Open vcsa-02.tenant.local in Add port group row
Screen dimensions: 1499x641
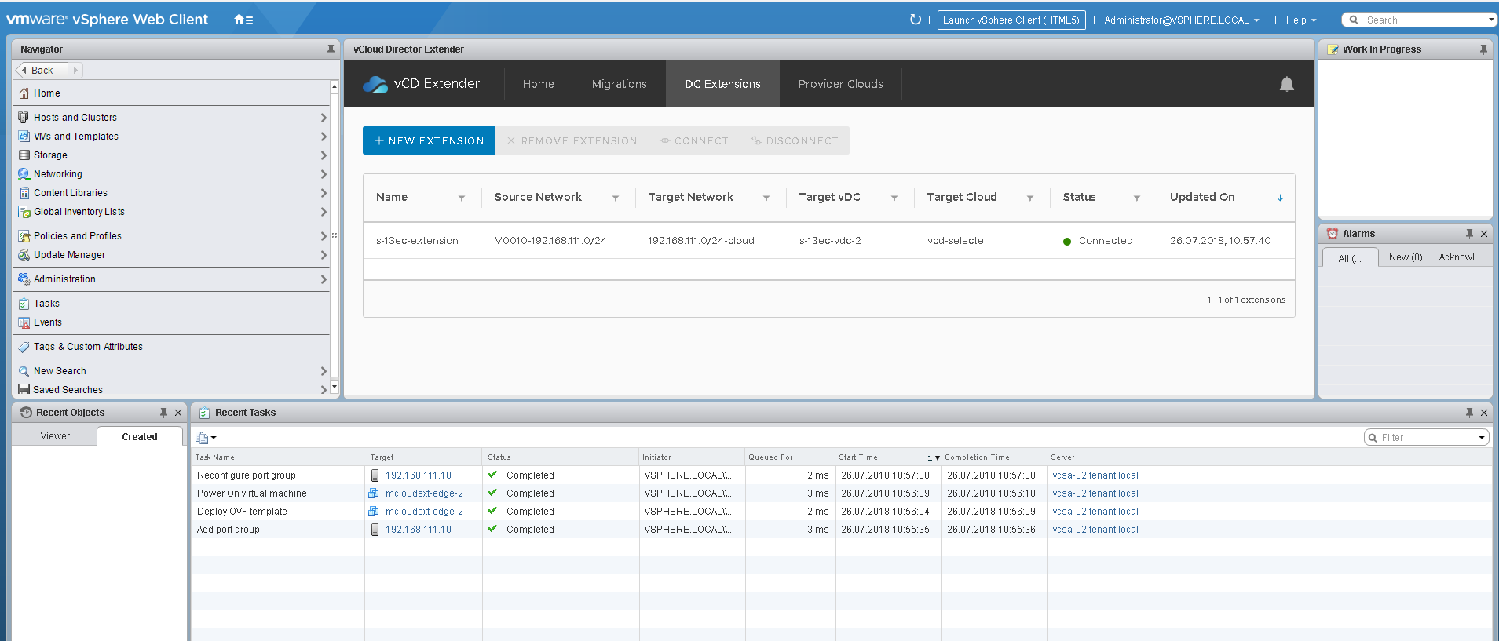tap(1095, 530)
